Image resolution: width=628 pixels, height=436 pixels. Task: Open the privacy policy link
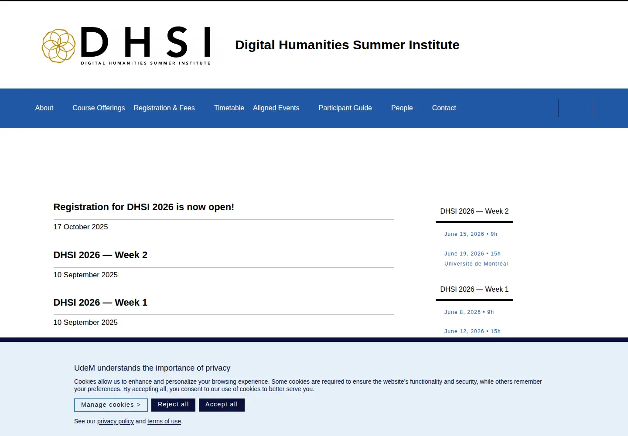(x=116, y=421)
